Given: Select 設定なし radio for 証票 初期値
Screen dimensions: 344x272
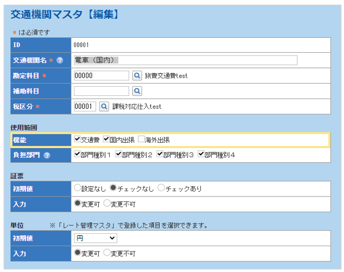Looking at the screenshot, I should point(77,188).
